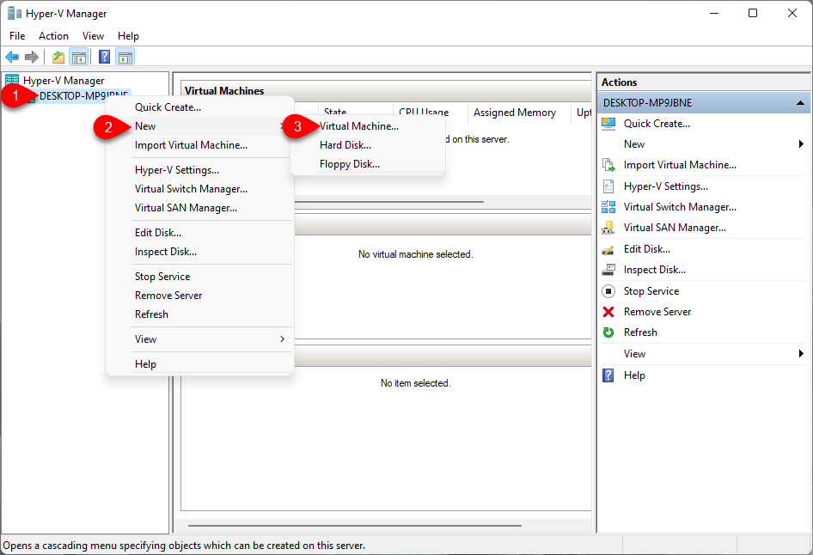Click Virtual Switch Manager icon in Actions pane
The image size is (813, 555).
click(x=608, y=207)
